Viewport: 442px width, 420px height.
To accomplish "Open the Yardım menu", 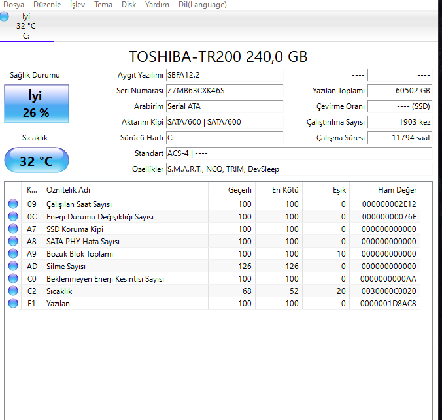I will click(157, 5).
